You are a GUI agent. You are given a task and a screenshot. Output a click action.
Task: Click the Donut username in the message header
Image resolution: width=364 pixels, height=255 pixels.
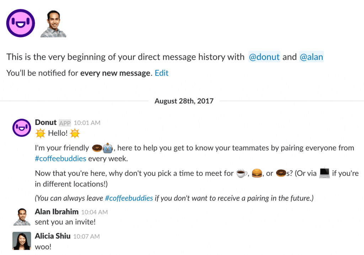(45, 122)
